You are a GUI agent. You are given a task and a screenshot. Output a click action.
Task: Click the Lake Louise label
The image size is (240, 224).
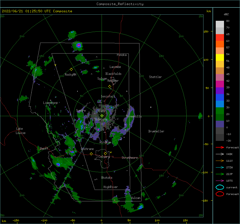click(x=21, y=131)
